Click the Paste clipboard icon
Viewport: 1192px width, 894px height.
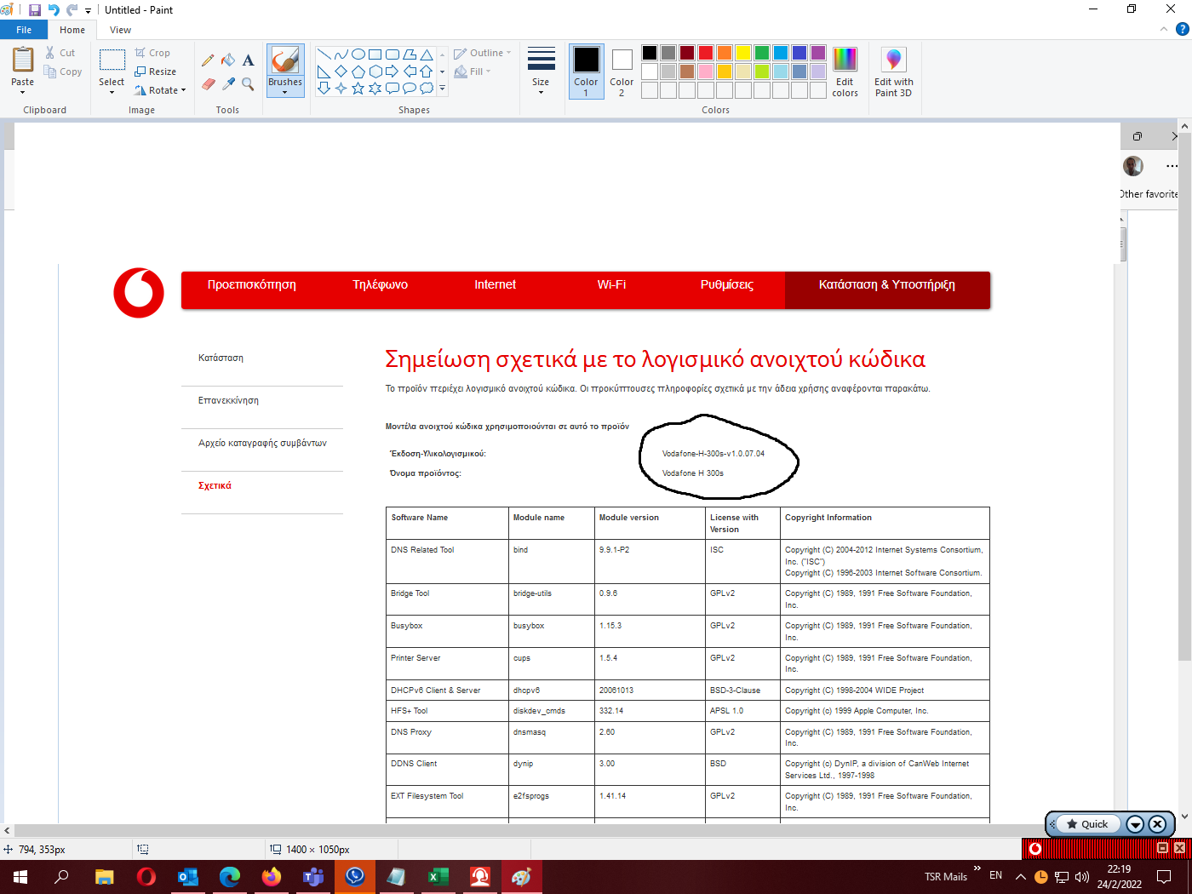(x=23, y=60)
